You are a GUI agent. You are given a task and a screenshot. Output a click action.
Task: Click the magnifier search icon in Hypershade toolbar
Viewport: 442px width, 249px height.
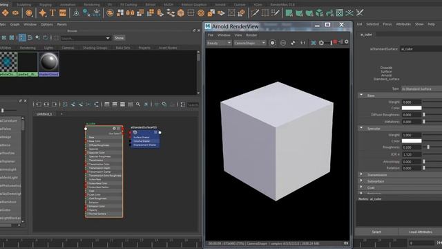(x=138, y=104)
